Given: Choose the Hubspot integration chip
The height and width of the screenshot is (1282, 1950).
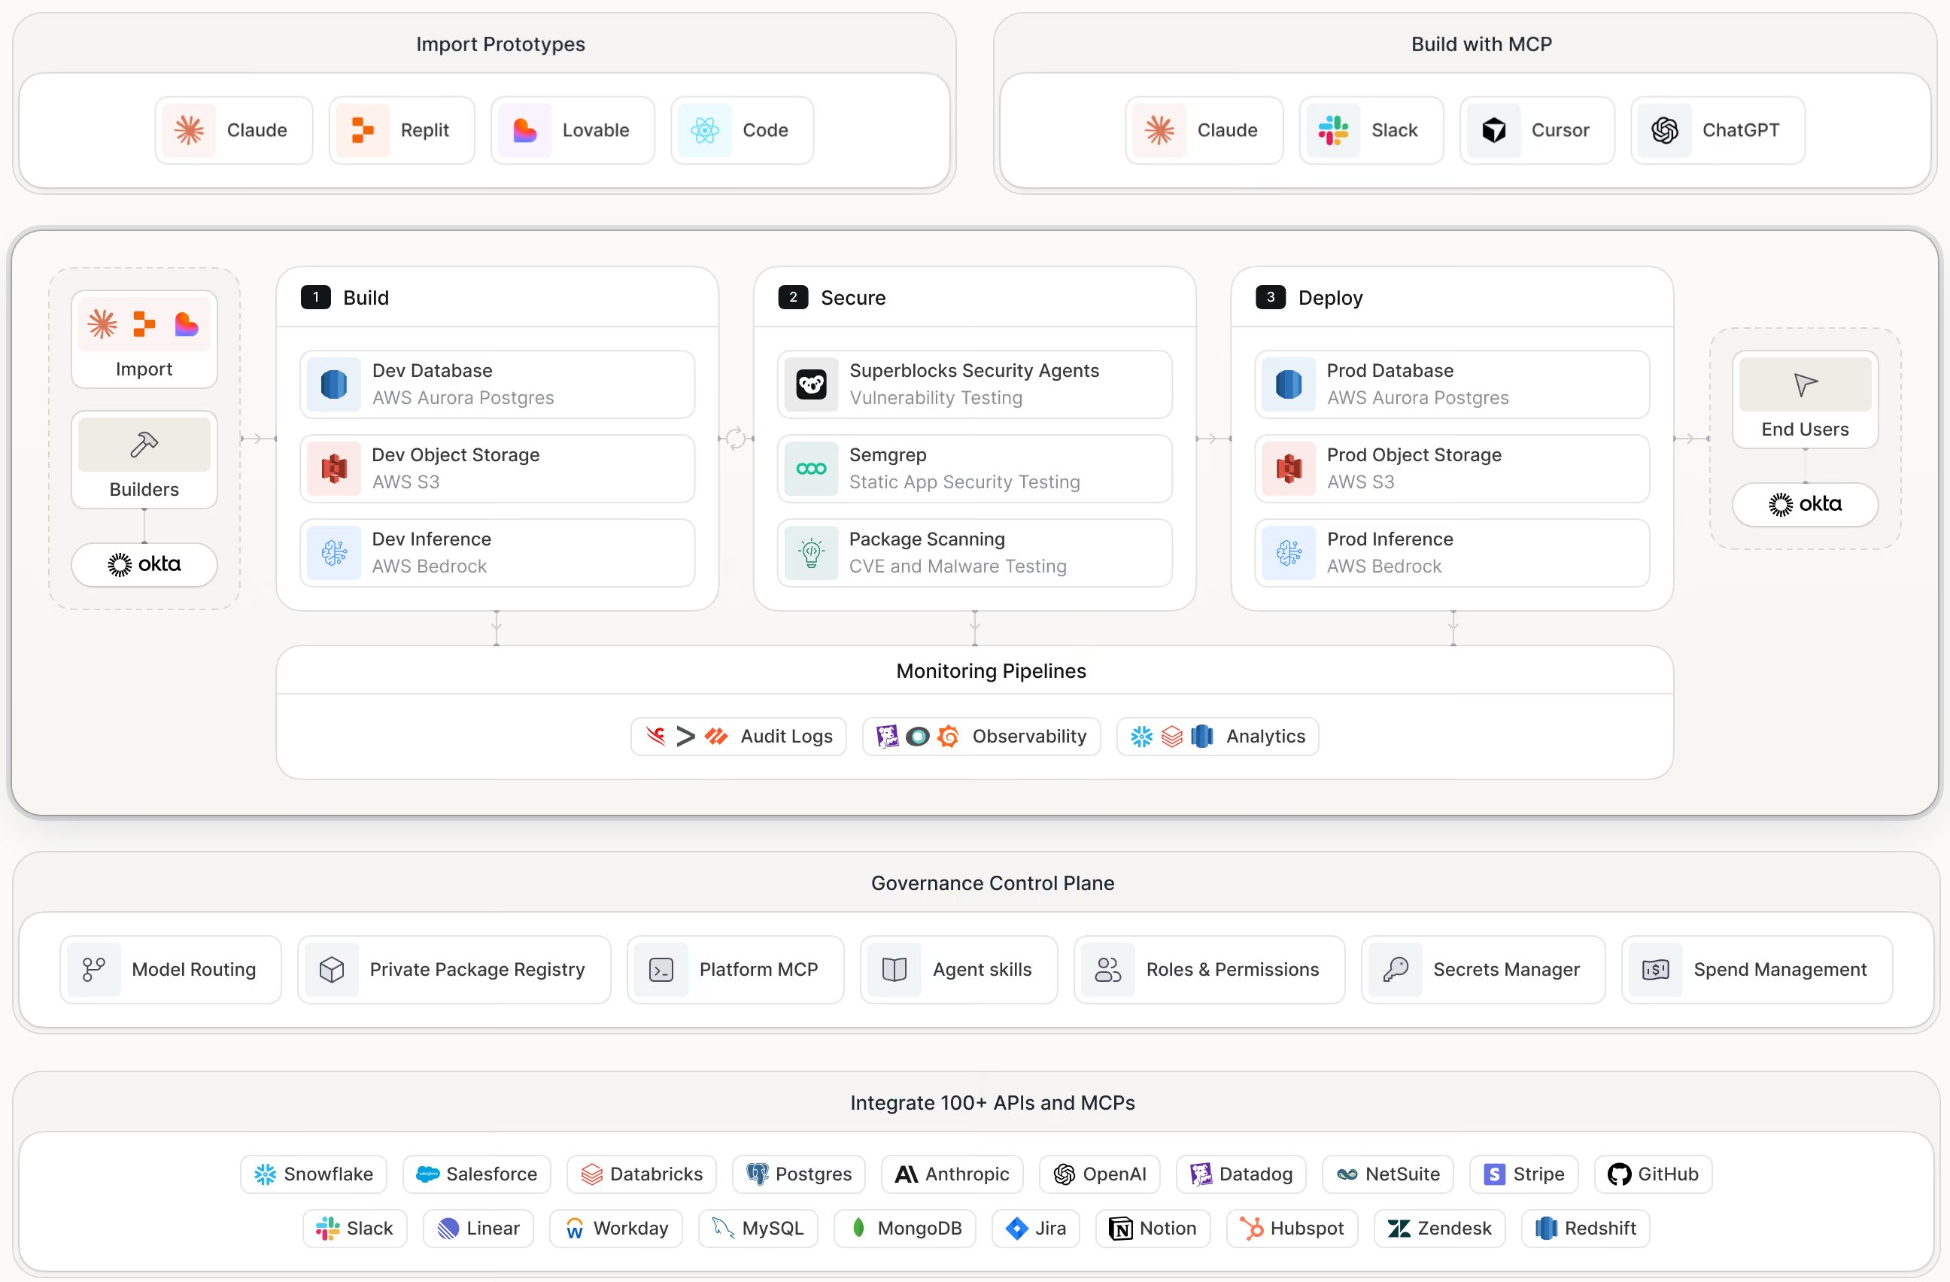Looking at the screenshot, I should pyautogui.click(x=1292, y=1229).
